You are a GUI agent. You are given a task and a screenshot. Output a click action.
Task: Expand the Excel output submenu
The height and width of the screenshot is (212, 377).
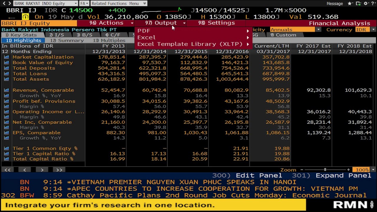click(193, 37)
